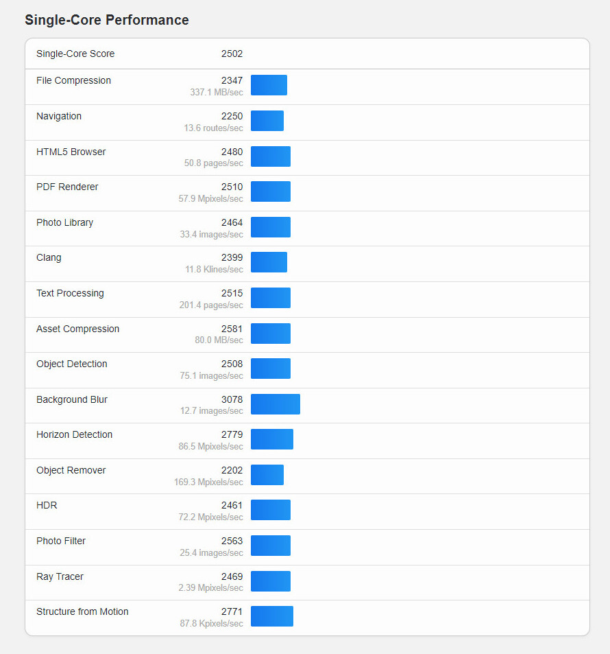Click Horizon Detection score bar

pyautogui.click(x=272, y=439)
